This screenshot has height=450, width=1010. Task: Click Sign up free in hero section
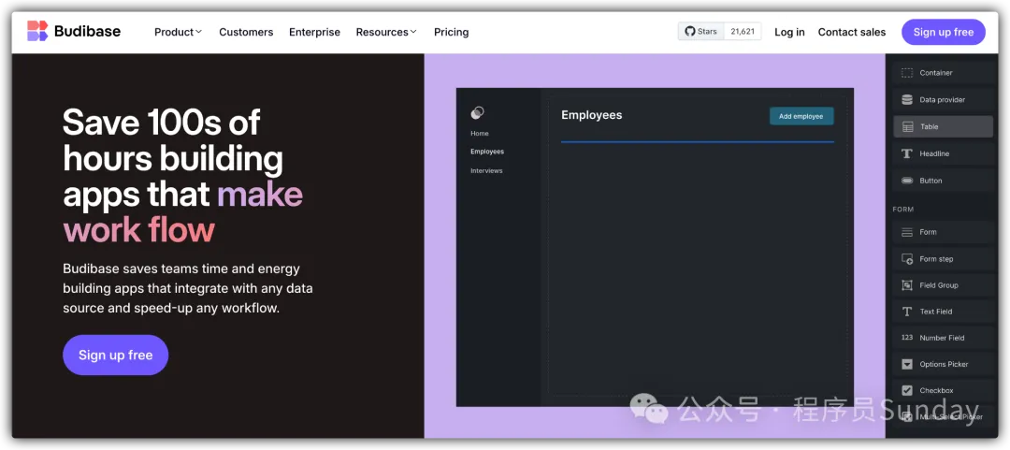[115, 356]
